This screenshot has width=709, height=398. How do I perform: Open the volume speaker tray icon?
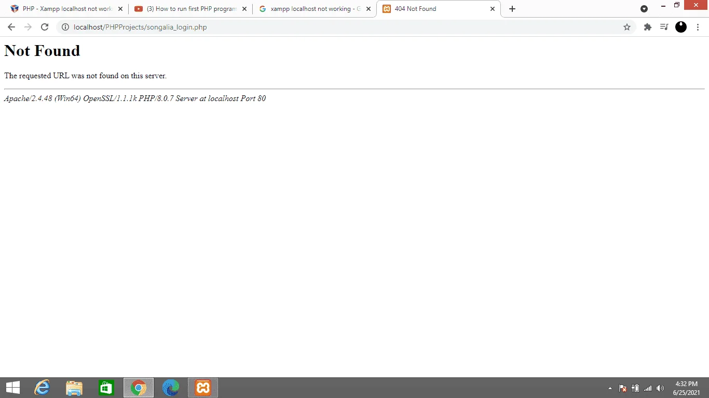pos(660,388)
